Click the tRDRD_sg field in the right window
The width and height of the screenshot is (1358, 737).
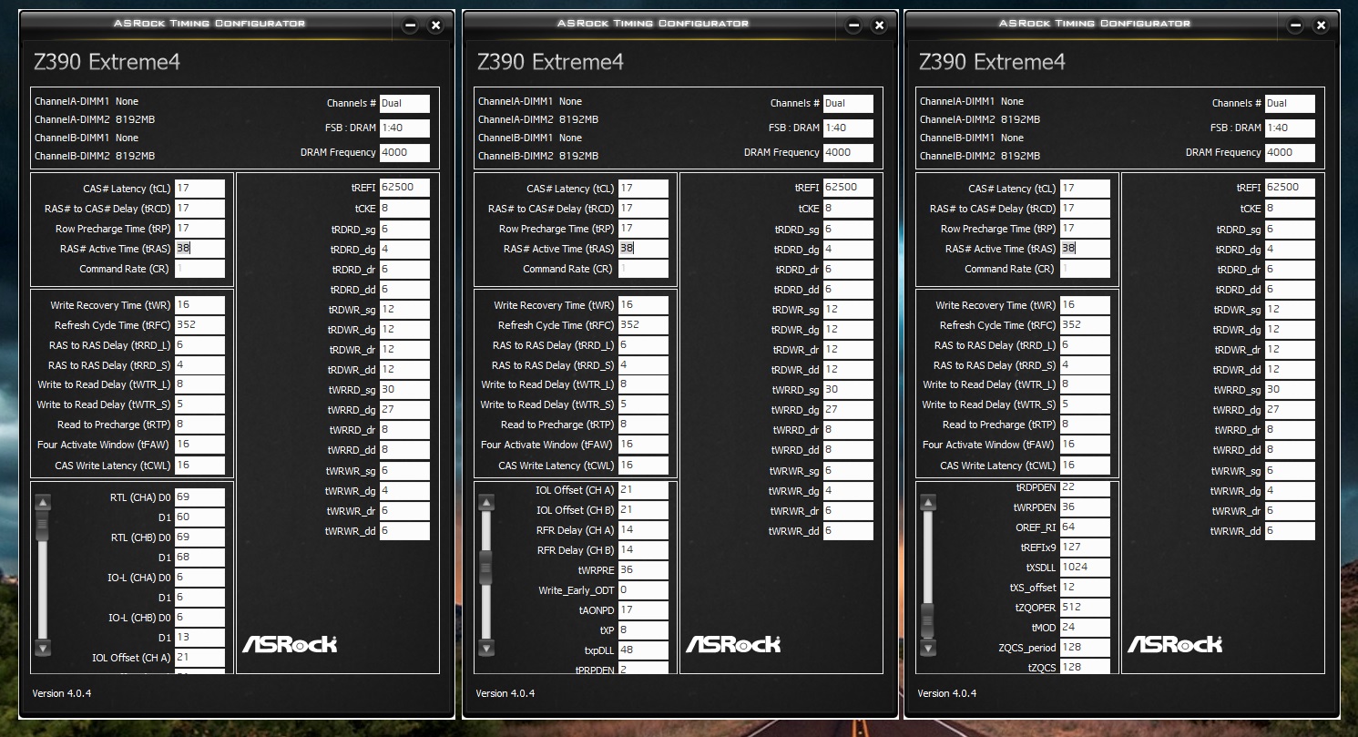[x=1290, y=230]
